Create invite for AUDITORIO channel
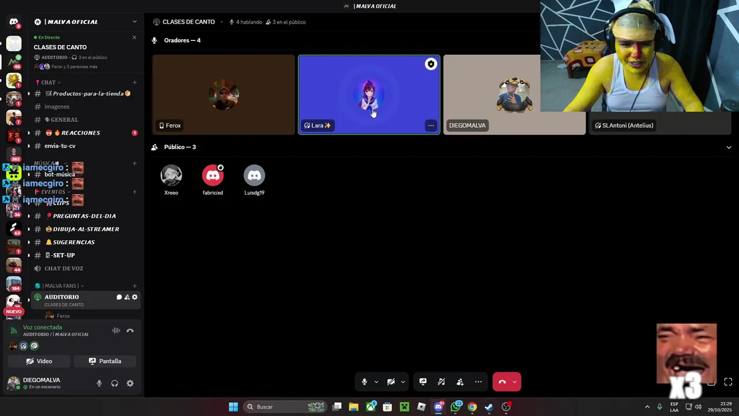This screenshot has width=739, height=416. (x=127, y=297)
